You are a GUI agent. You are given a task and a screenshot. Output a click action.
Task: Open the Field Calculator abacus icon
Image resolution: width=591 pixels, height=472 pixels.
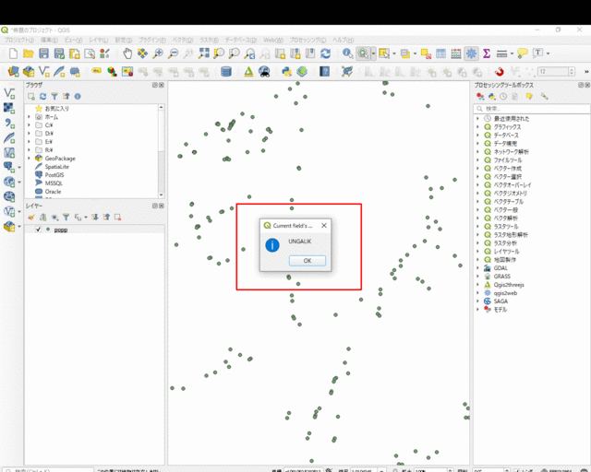pyautogui.click(x=456, y=53)
